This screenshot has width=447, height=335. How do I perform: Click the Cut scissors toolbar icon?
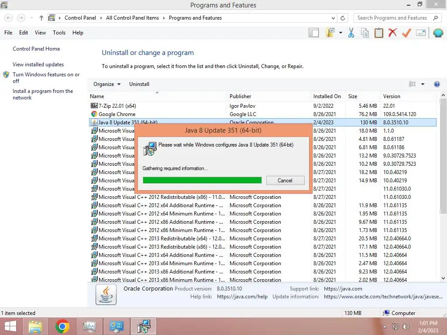[351, 33]
